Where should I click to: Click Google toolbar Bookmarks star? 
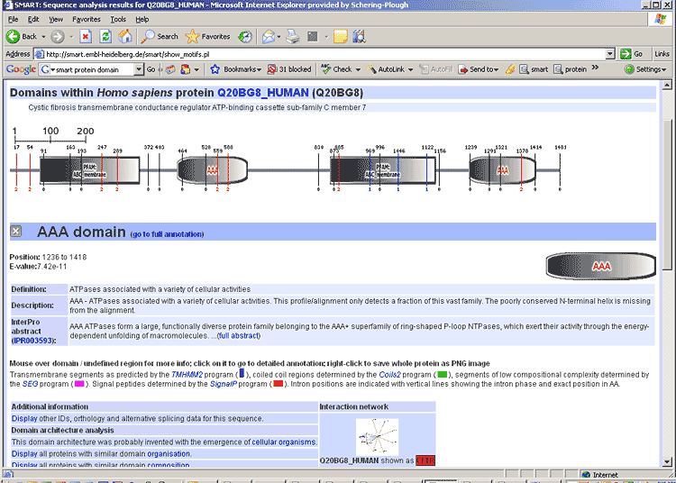coord(236,69)
